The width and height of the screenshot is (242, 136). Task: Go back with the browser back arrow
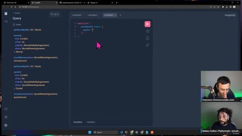point(4,7)
